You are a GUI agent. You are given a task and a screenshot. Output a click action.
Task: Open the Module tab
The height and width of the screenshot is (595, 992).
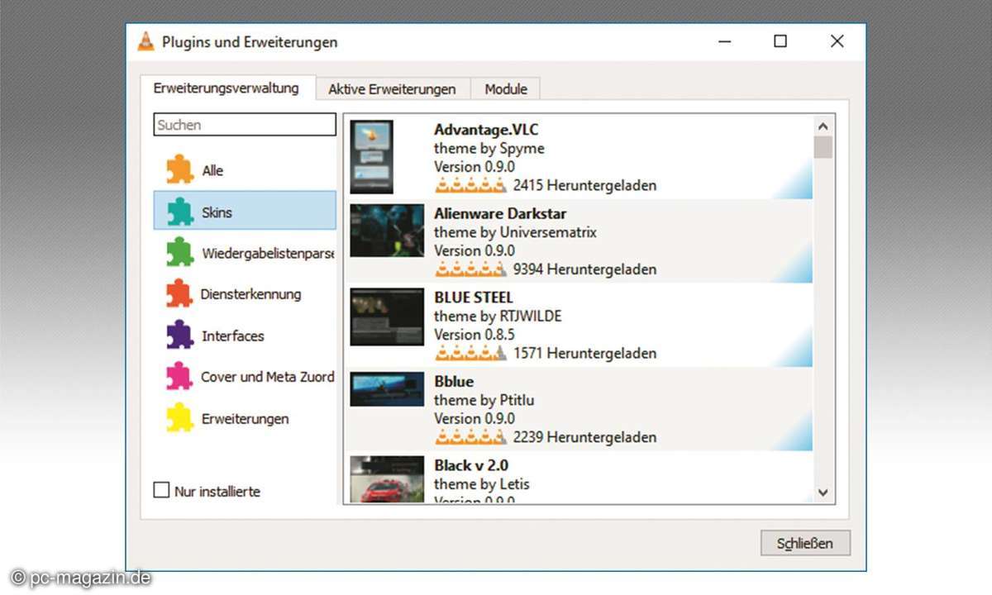pos(506,89)
